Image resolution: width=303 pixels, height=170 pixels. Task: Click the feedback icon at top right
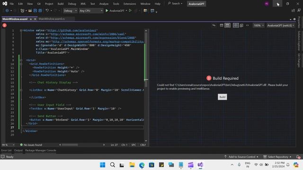(x=299, y=10)
